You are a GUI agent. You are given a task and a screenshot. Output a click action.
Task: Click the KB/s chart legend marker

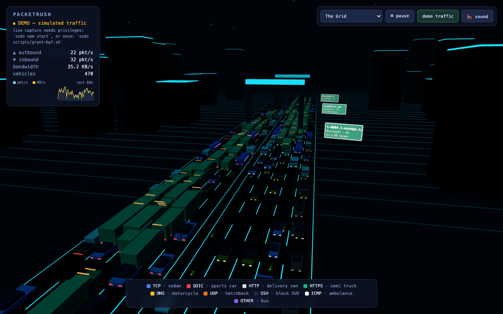pos(34,82)
